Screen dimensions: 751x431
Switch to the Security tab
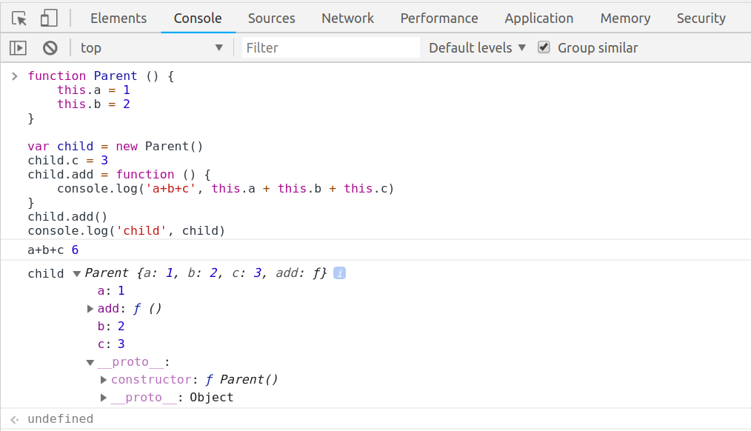tap(701, 19)
